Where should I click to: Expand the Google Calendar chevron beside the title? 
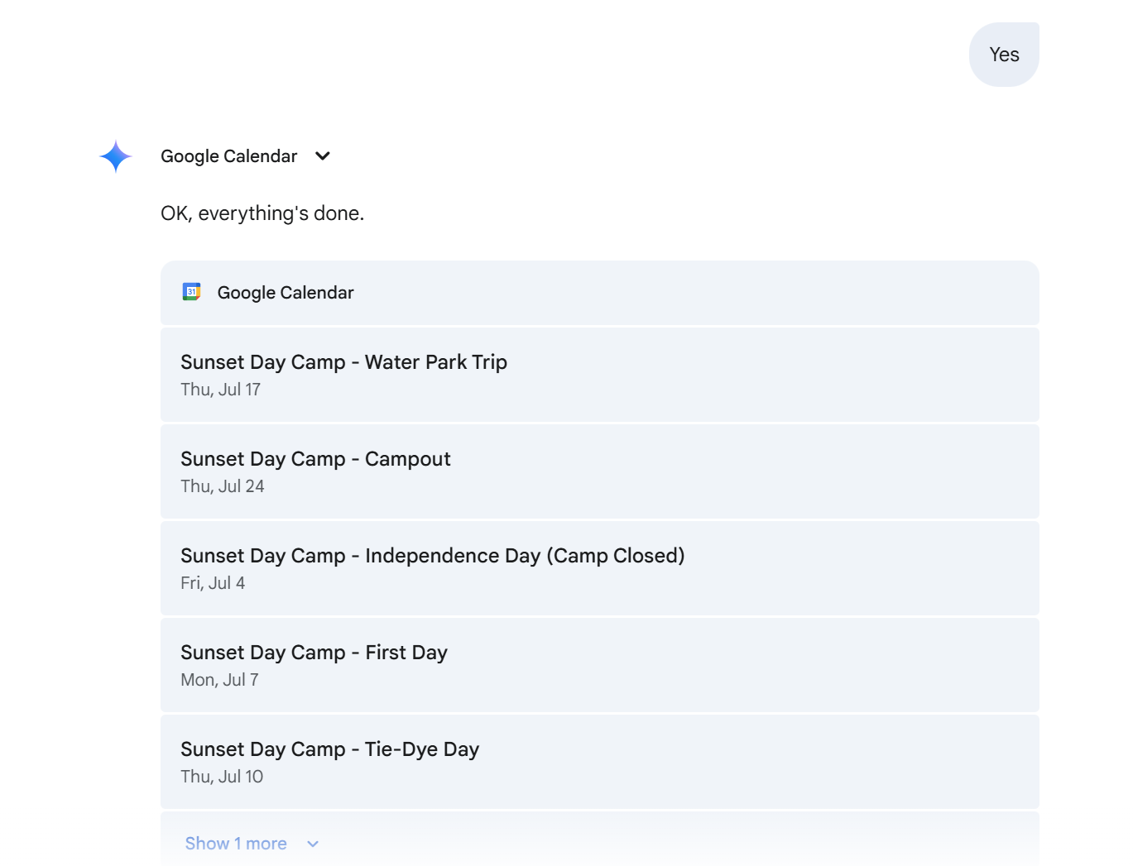[x=323, y=156]
